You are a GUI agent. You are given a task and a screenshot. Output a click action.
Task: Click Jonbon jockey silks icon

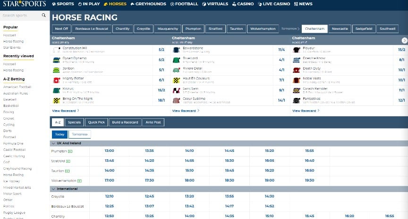click(x=57, y=70)
